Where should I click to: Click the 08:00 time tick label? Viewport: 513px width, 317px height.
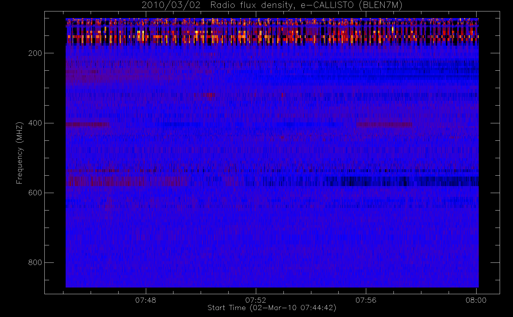[476, 300]
